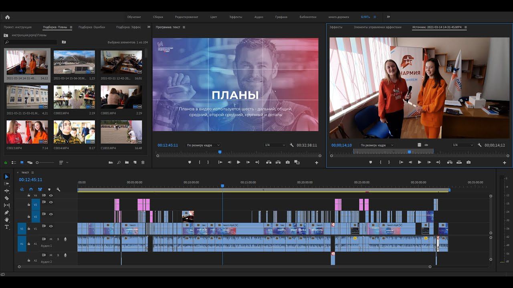The height and width of the screenshot is (288, 513).
Task: Expand the workspace overflow chevrons in top bar
Action: point(388,17)
